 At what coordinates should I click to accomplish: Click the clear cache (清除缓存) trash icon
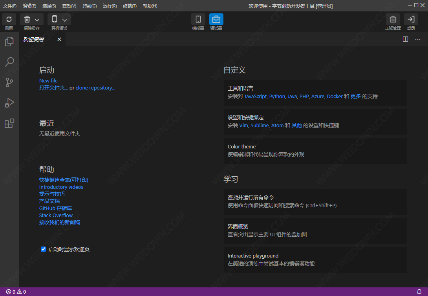tap(27, 19)
